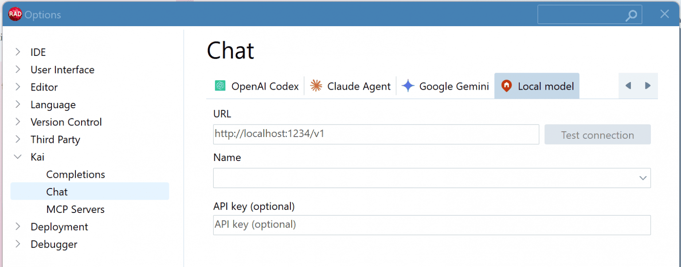
Task: Expand the Third Party node
Action: [18, 139]
